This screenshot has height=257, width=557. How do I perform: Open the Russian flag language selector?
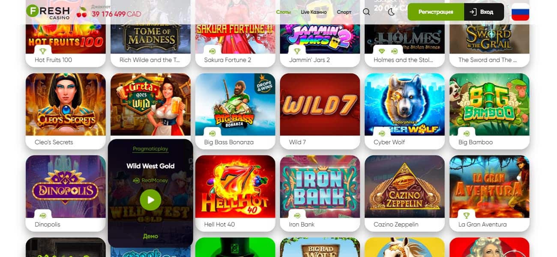click(x=520, y=12)
